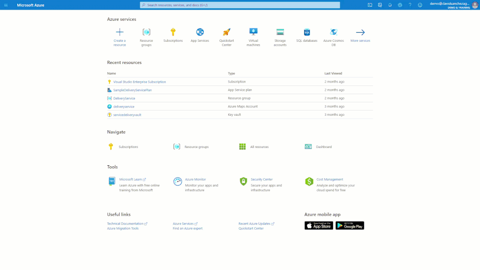Open the Directory and subscription filter

(380, 5)
